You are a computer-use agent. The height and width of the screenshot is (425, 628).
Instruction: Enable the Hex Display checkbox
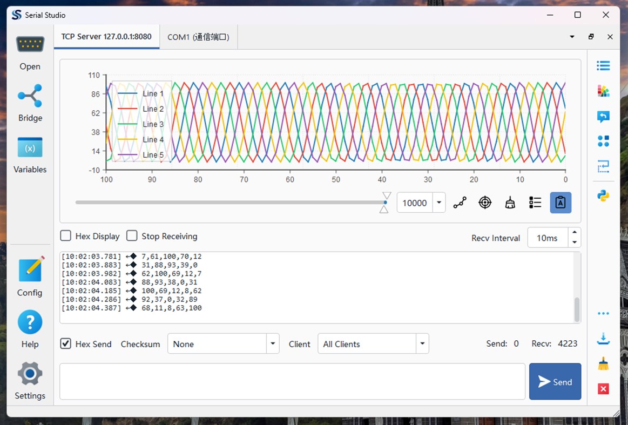coord(66,235)
